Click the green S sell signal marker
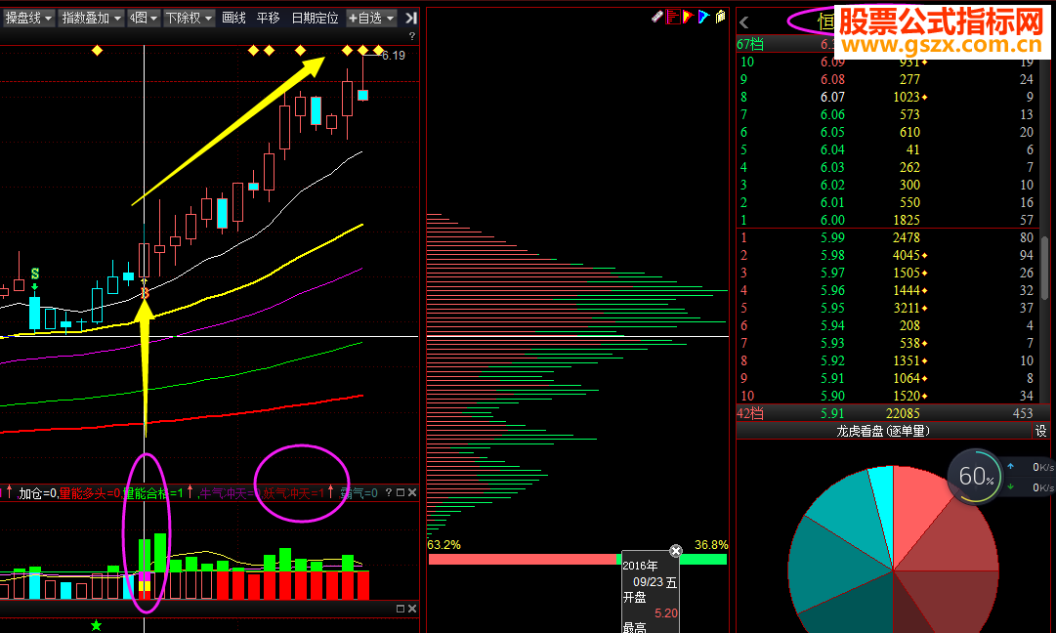 coord(35,274)
